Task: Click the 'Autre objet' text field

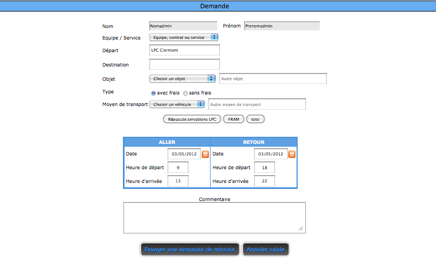Action: coord(273,79)
